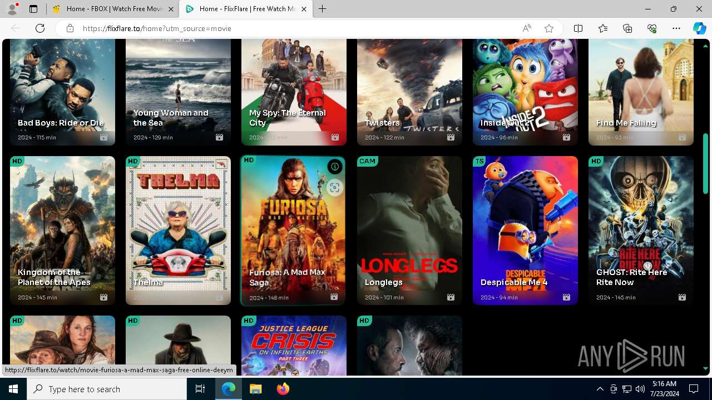Click clapperboard icon on Furiosa card
The width and height of the screenshot is (712, 400).
334,297
